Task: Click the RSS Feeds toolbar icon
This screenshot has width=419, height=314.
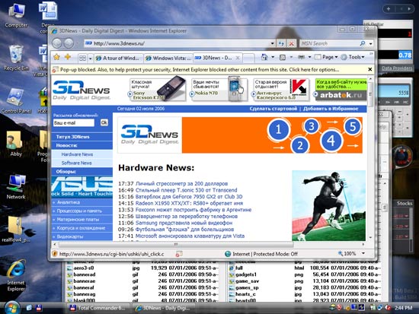Action: 283,57
